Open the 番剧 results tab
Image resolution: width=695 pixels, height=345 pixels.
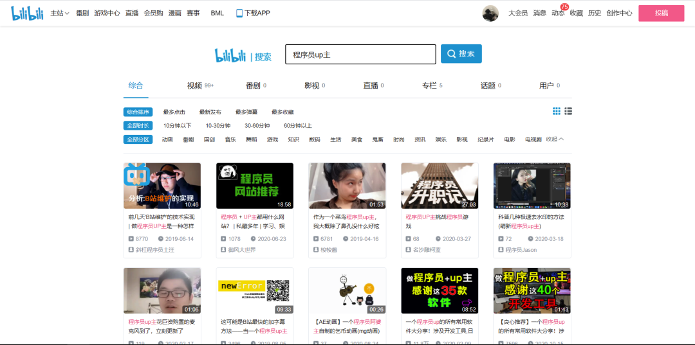pyautogui.click(x=255, y=86)
